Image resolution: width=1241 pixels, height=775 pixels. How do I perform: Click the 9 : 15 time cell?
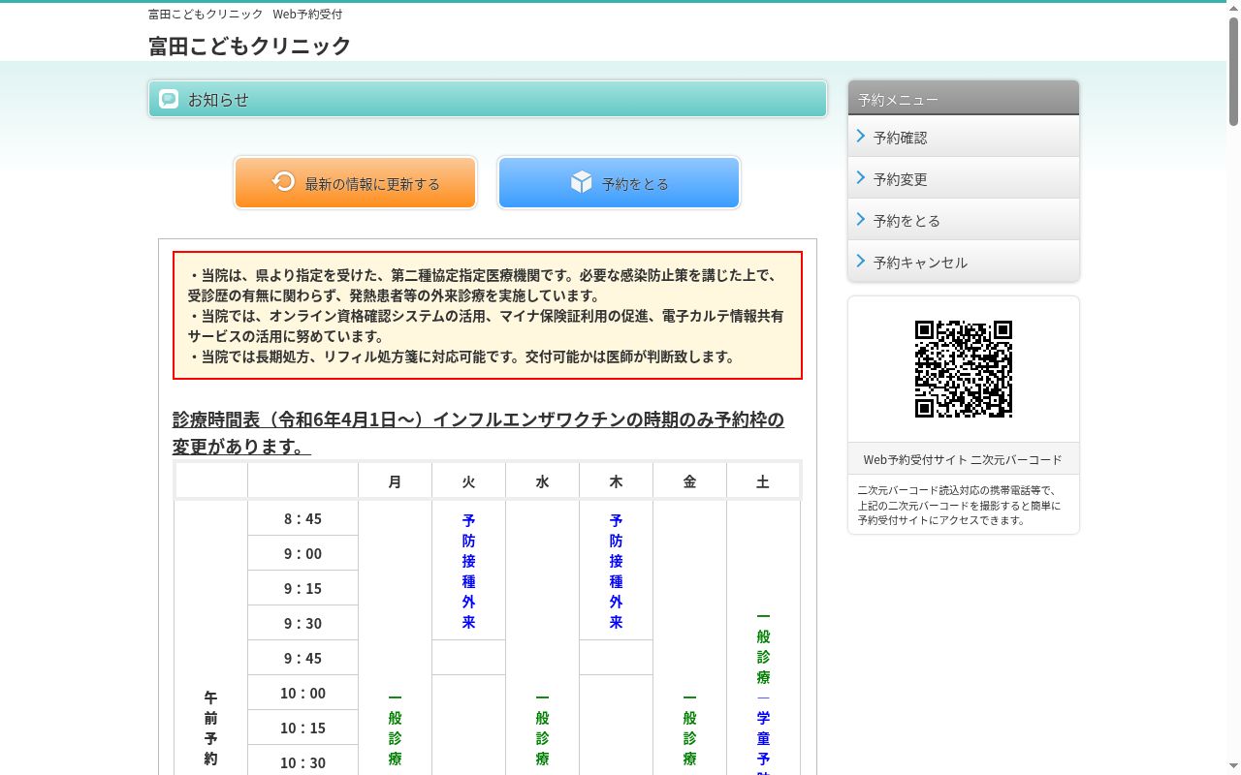tap(302, 588)
